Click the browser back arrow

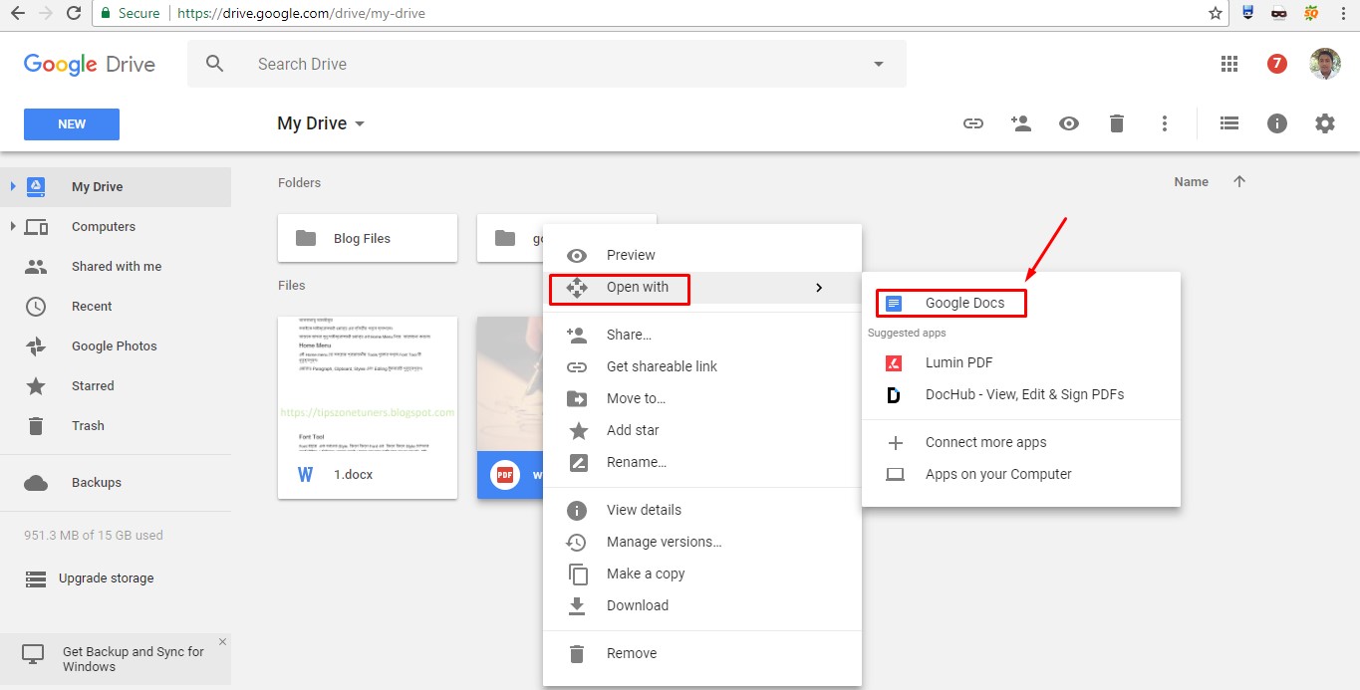point(17,13)
